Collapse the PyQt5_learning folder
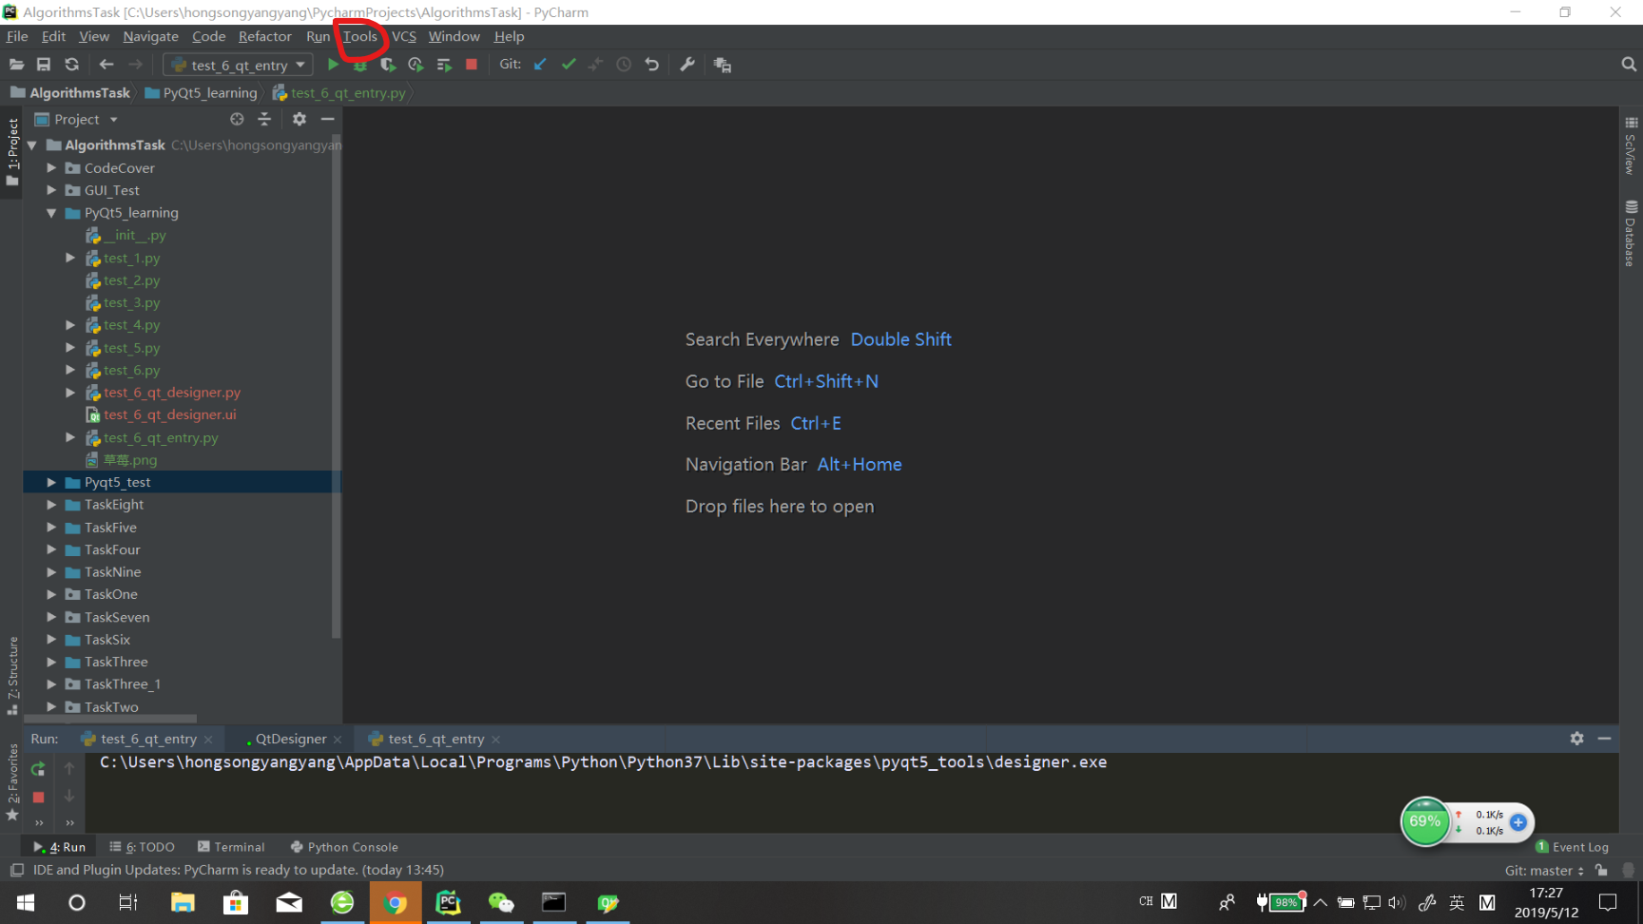The width and height of the screenshot is (1643, 924). point(51,212)
